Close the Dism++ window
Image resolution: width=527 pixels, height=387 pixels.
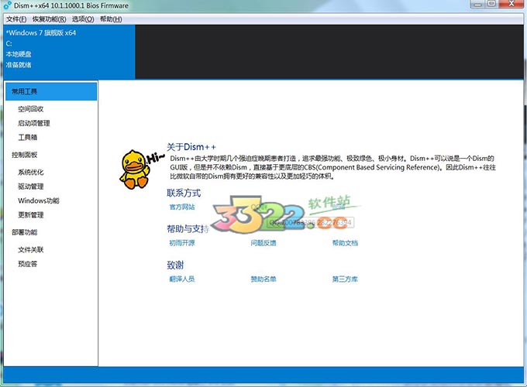(511, 4)
